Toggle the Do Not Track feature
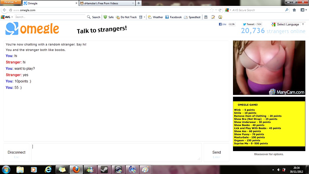The height and width of the screenshot is (174, 309). tap(126, 17)
